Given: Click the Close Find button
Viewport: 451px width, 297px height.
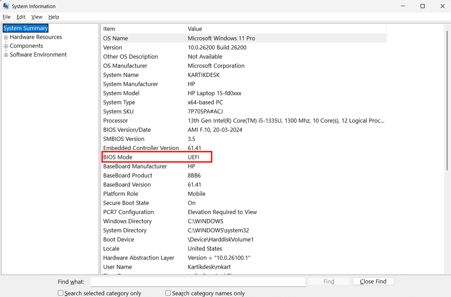Looking at the screenshot, I should [x=373, y=281].
